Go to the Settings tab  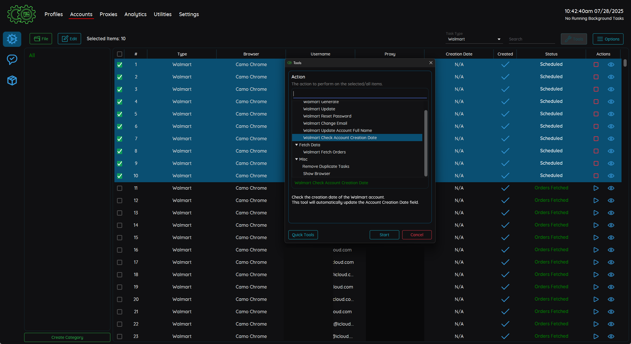pos(189,14)
